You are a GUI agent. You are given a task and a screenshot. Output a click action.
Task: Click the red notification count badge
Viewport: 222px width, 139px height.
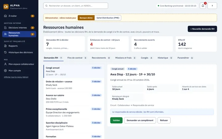point(205,3)
